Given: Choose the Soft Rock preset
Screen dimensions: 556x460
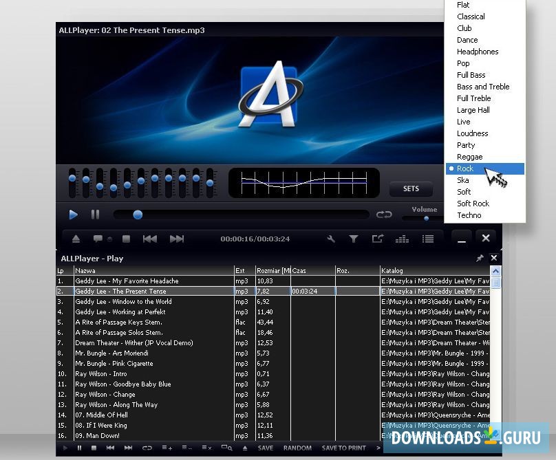Looking at the screenshot, I should coord(484,204).
